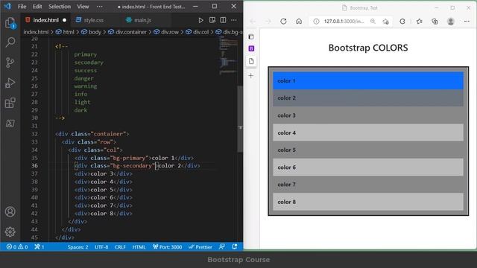Open preview to the side icon

point(212,20)
